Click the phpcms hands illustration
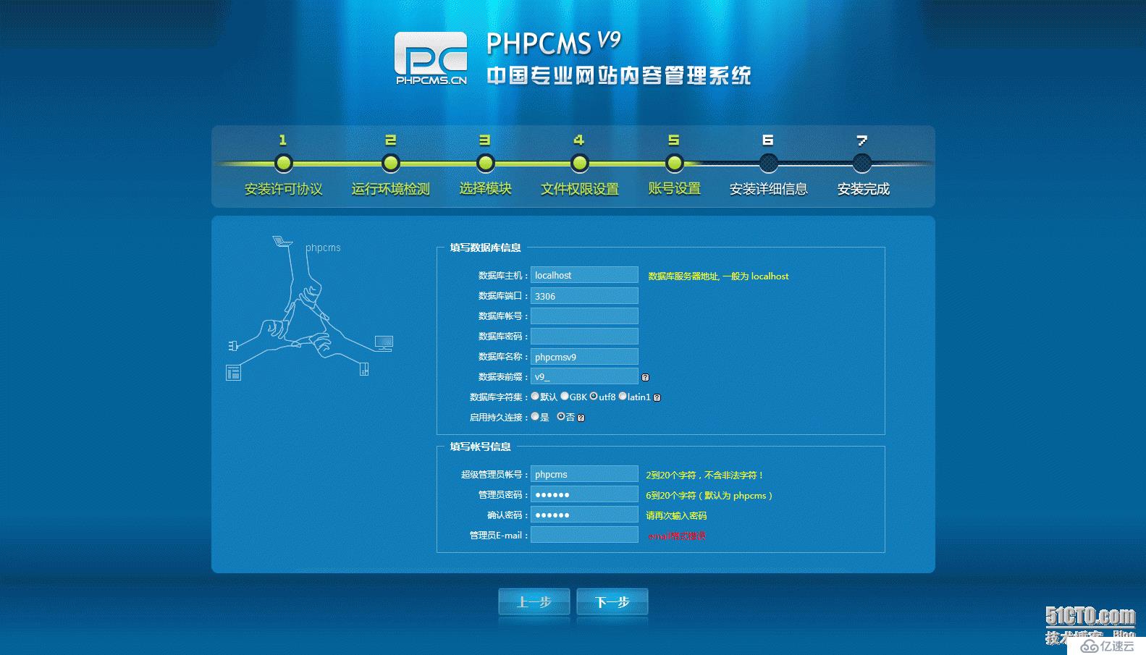Screen dimensions: 1146x655 click(311, 308)
